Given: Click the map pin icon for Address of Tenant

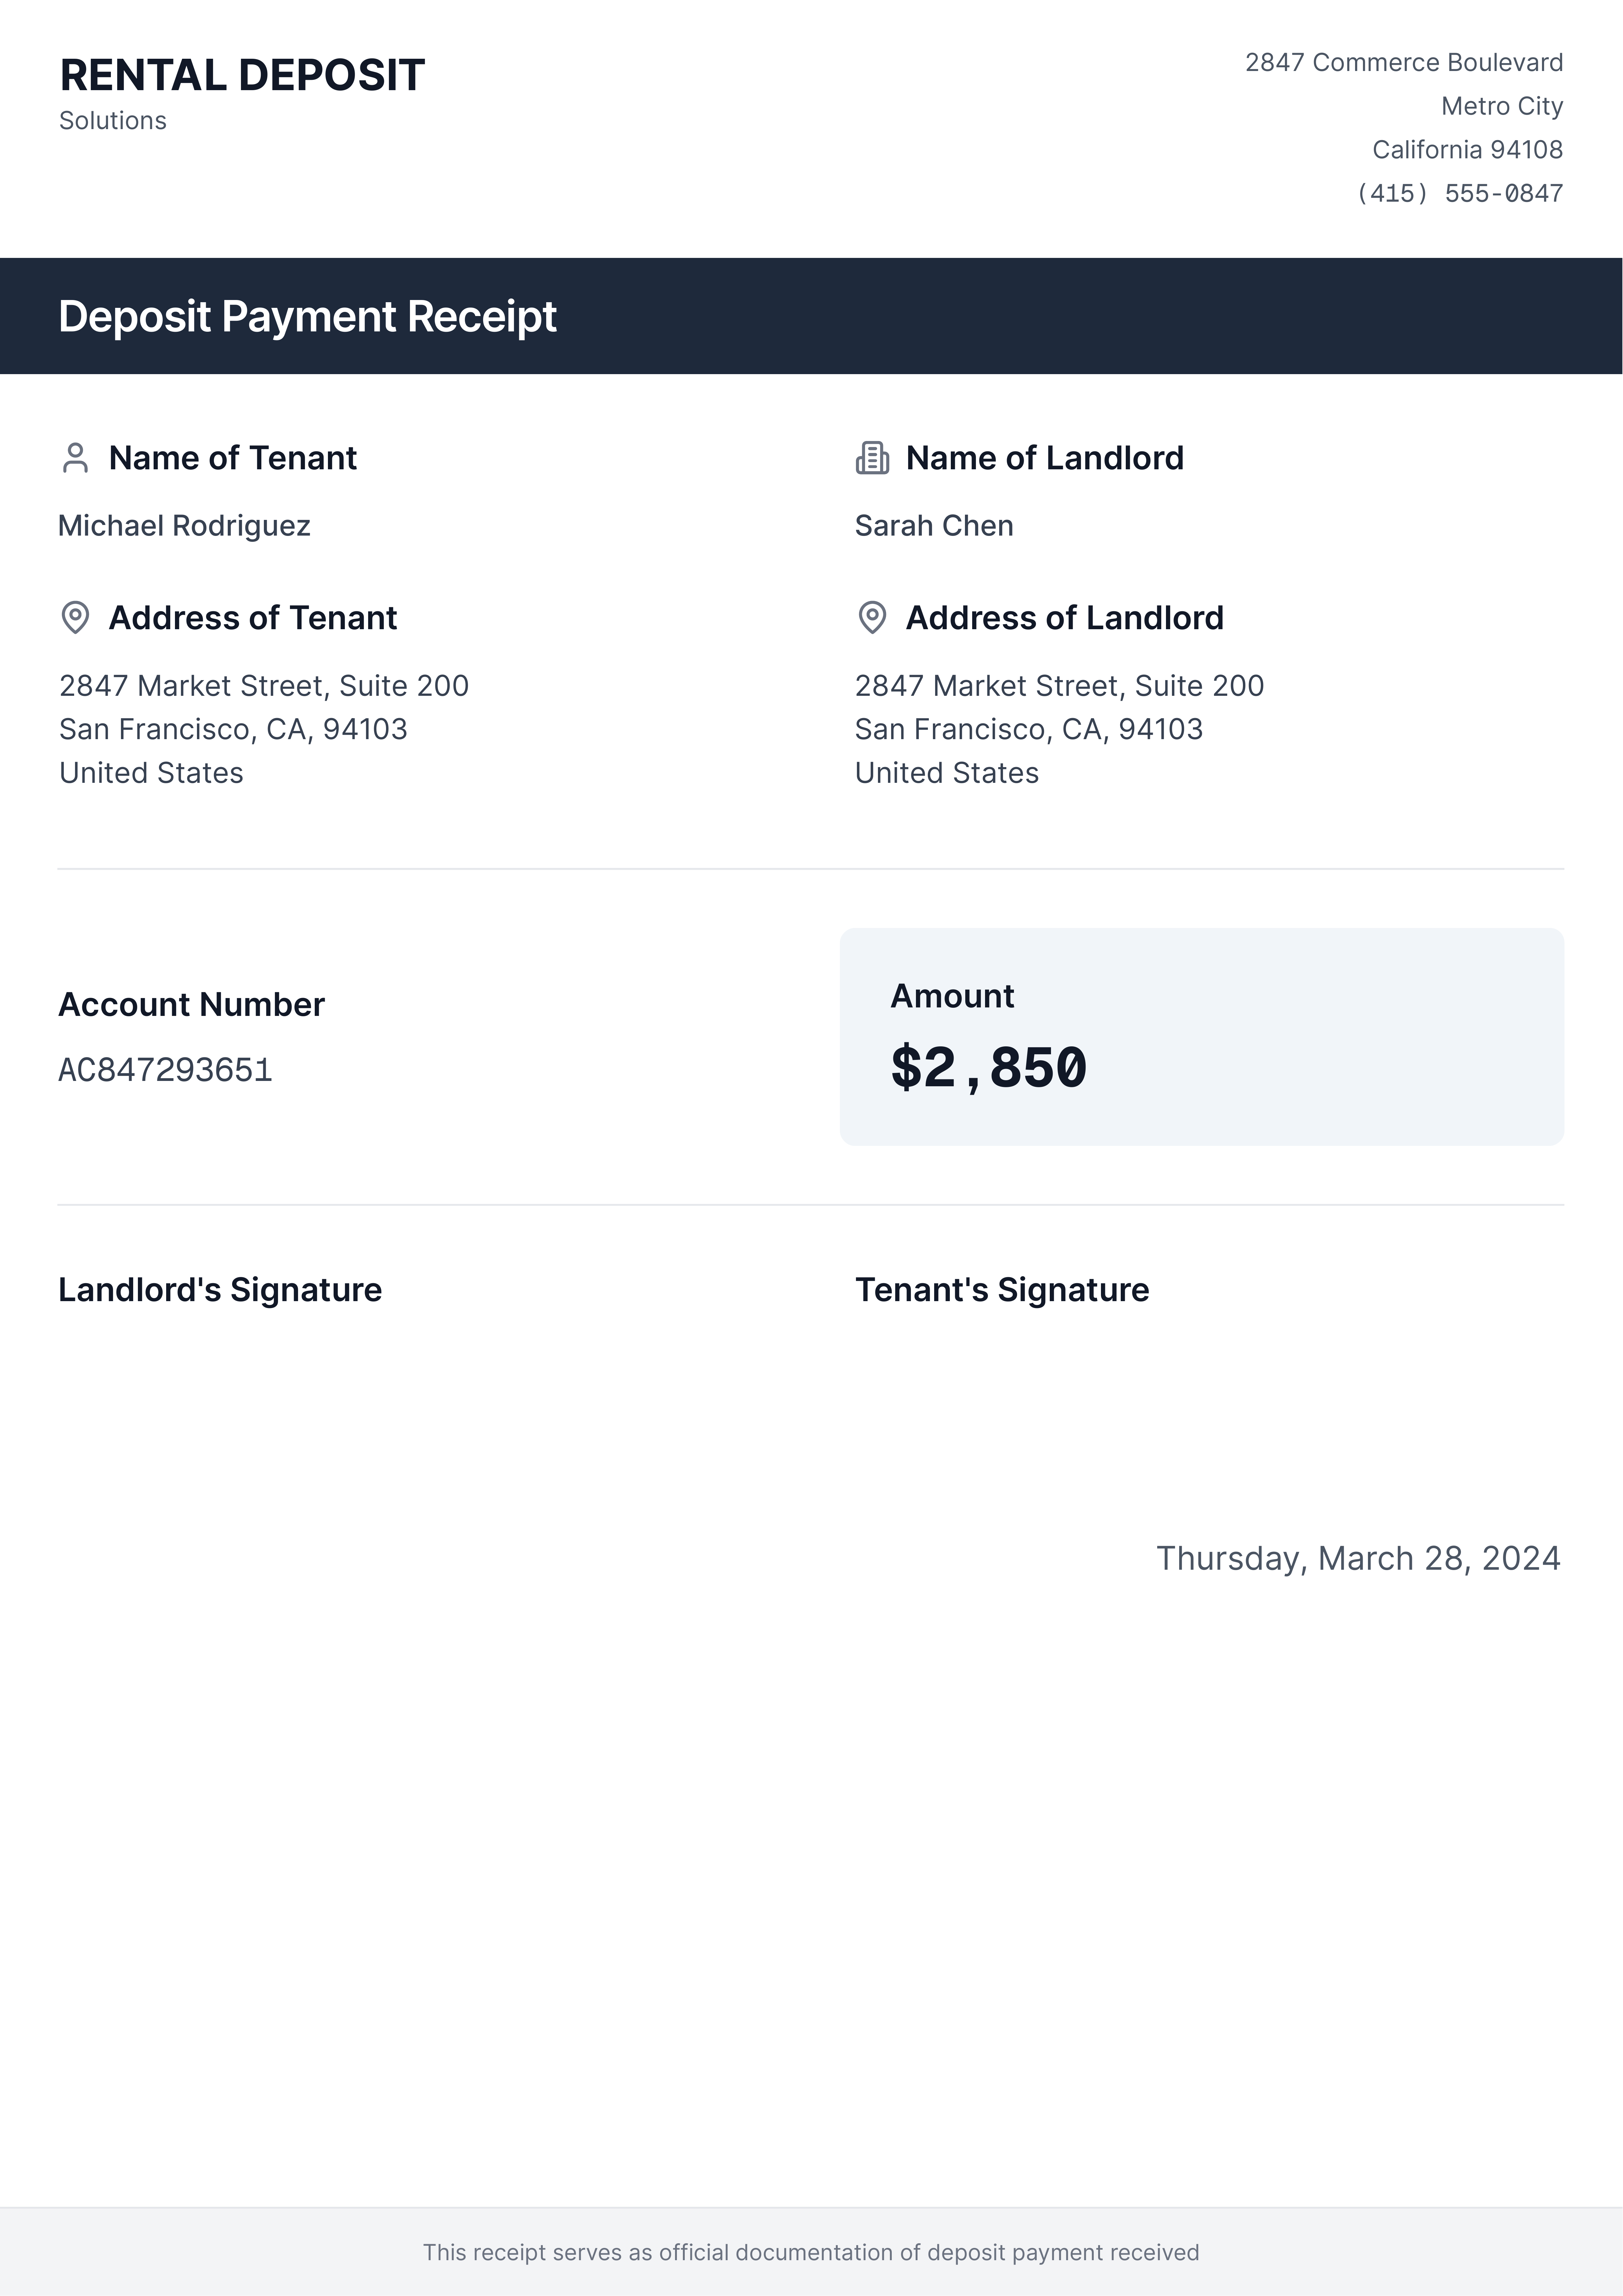Looking at the screenshot, I should pos(75,618).
